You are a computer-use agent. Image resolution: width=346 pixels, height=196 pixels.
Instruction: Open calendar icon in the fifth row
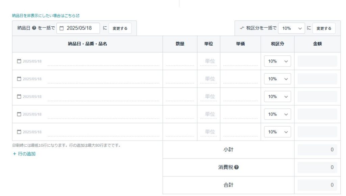19,132
